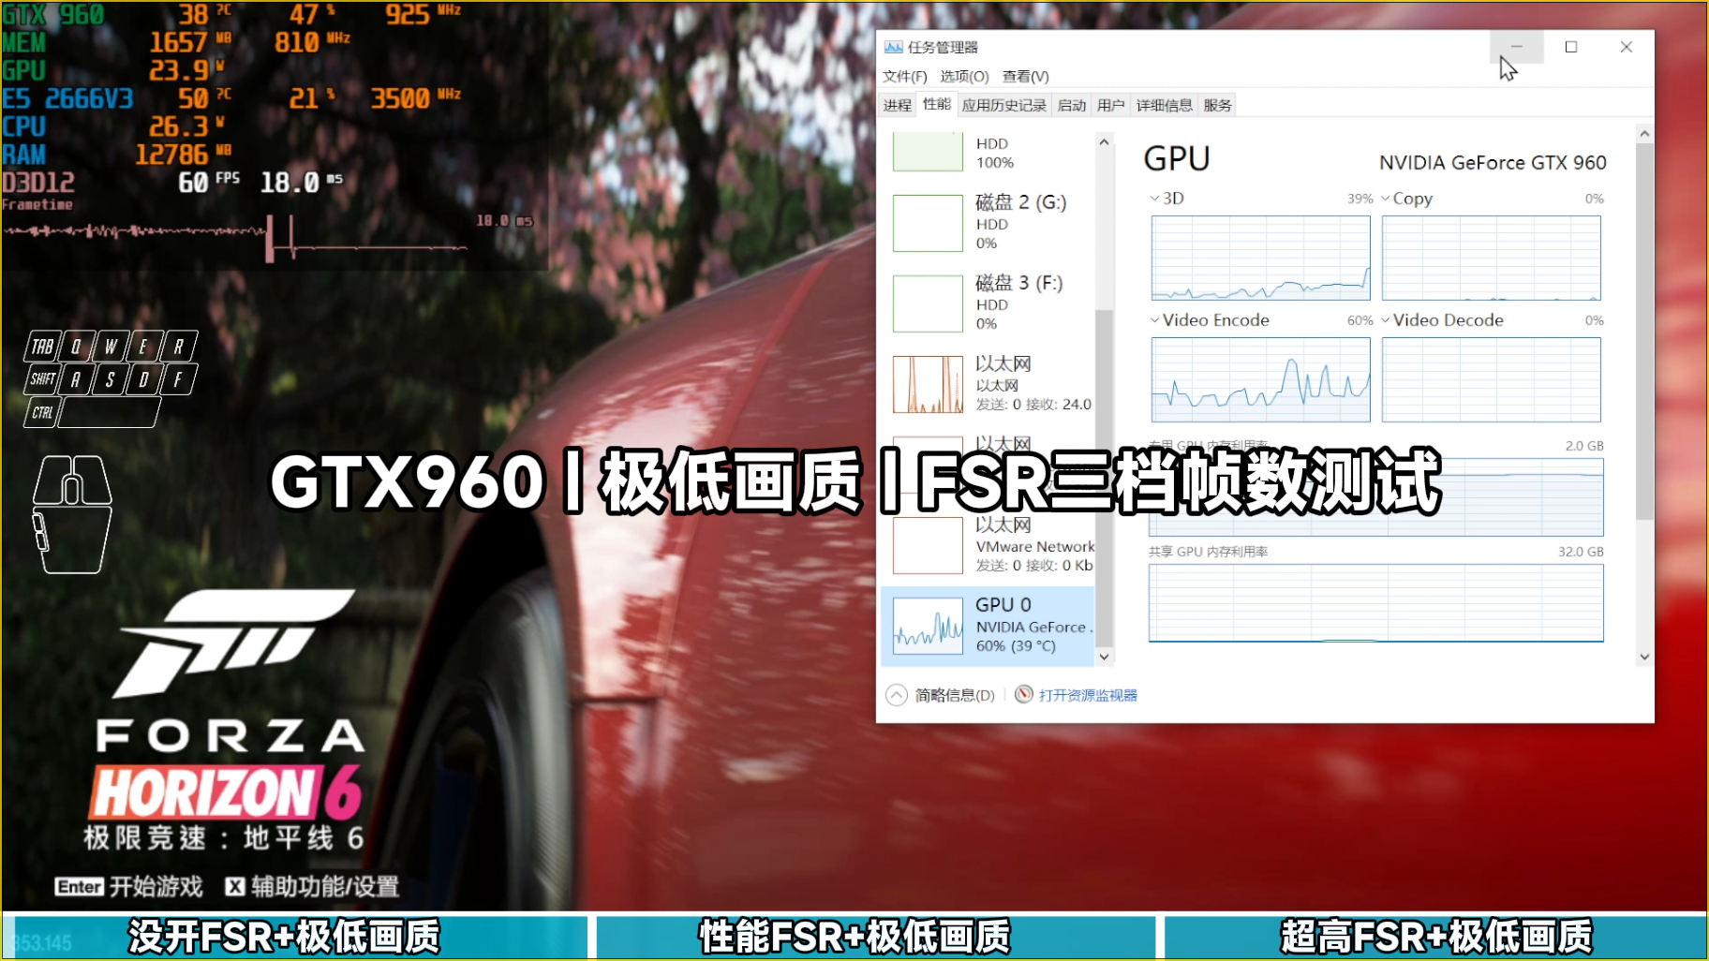The height and width of the screenshot is (961, 1709).
Task: Switch to the 详细信息 tab
Action: 1164,105
